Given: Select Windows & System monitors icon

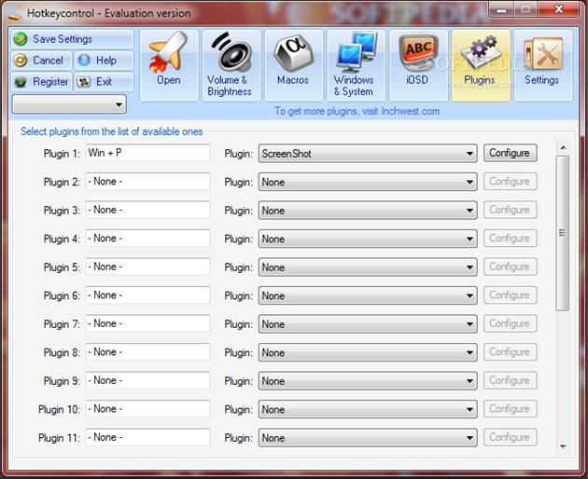Looking at the screenshot, I should [356, 65].
